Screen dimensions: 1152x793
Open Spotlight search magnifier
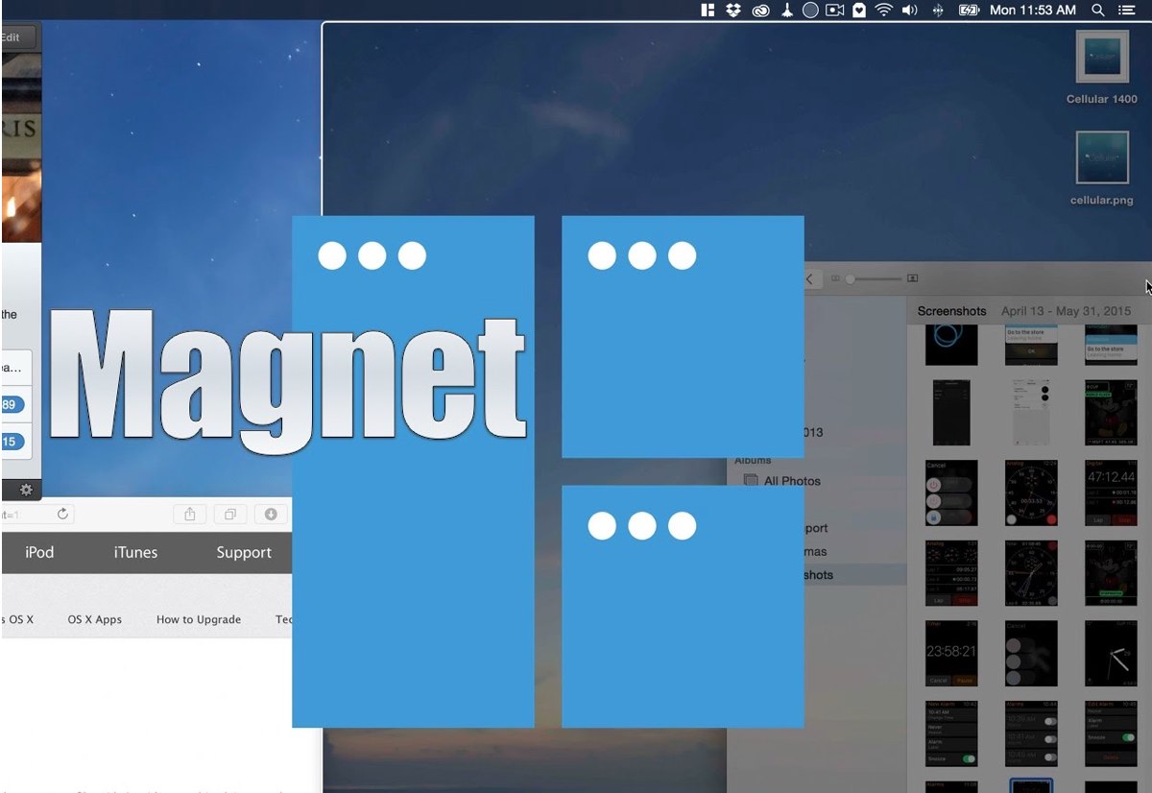(x=1098, y=11)
